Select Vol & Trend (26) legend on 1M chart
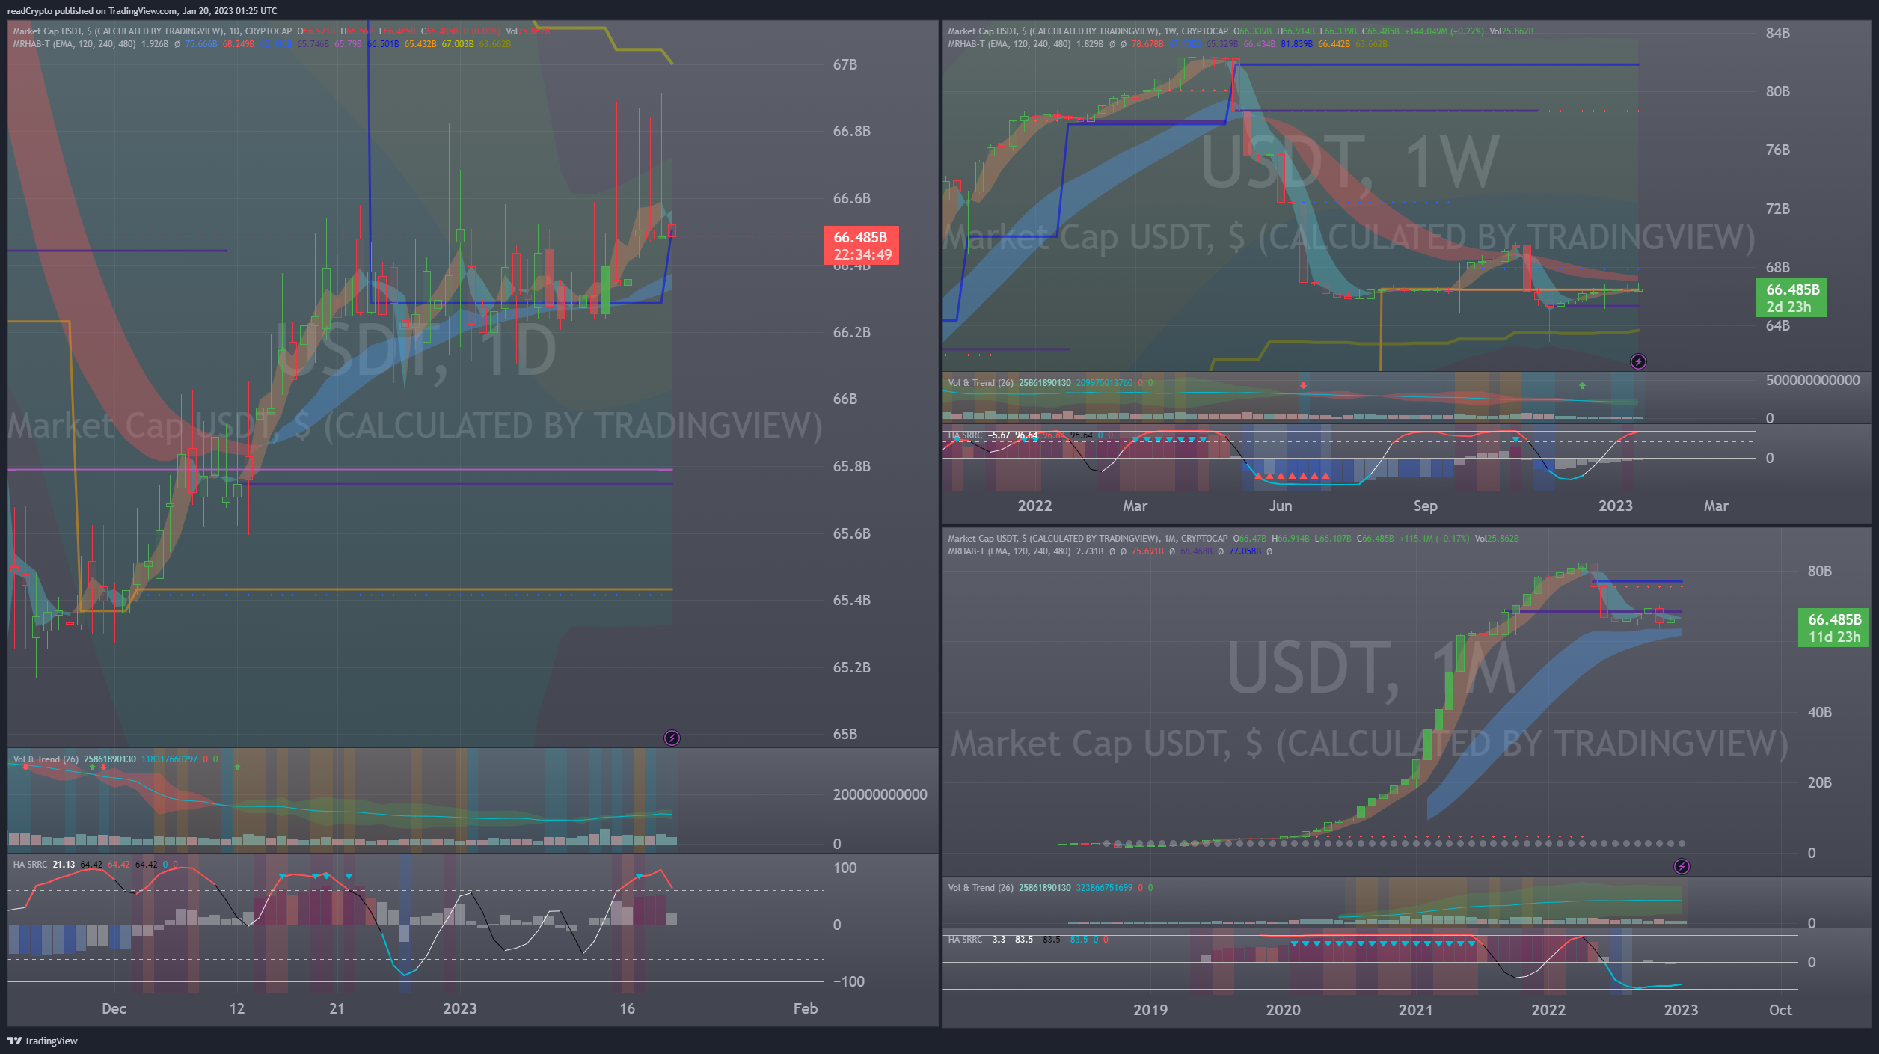This screenshot has width=1879, height=1054. pyautogui.click(x=981, y=888)
